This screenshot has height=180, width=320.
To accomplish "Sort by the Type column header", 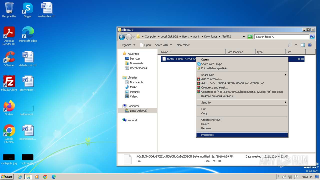I will click(x=270, y=52).
